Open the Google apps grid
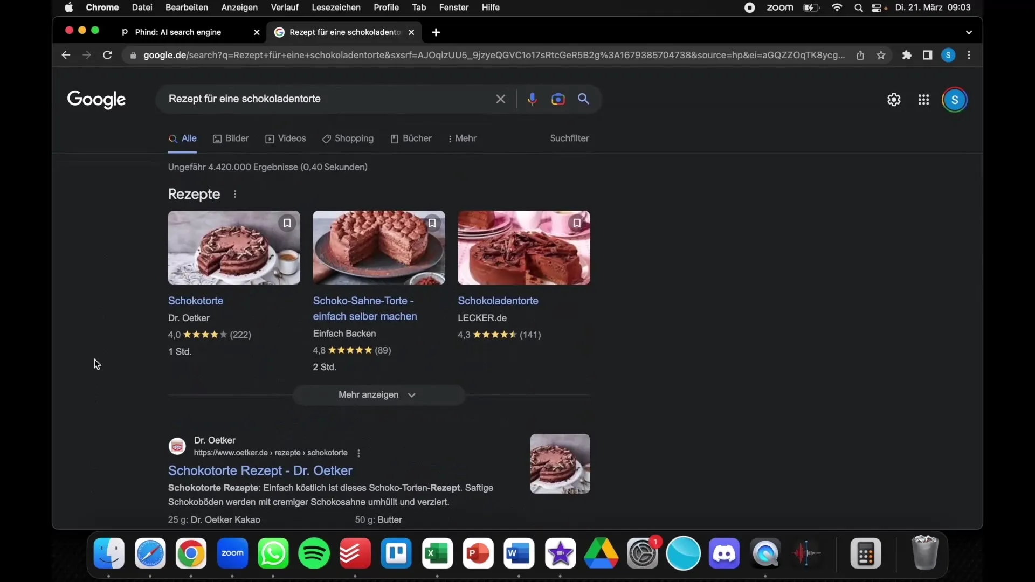The width and height of the screenshot is (1035, 582). (x=923, y=100)
